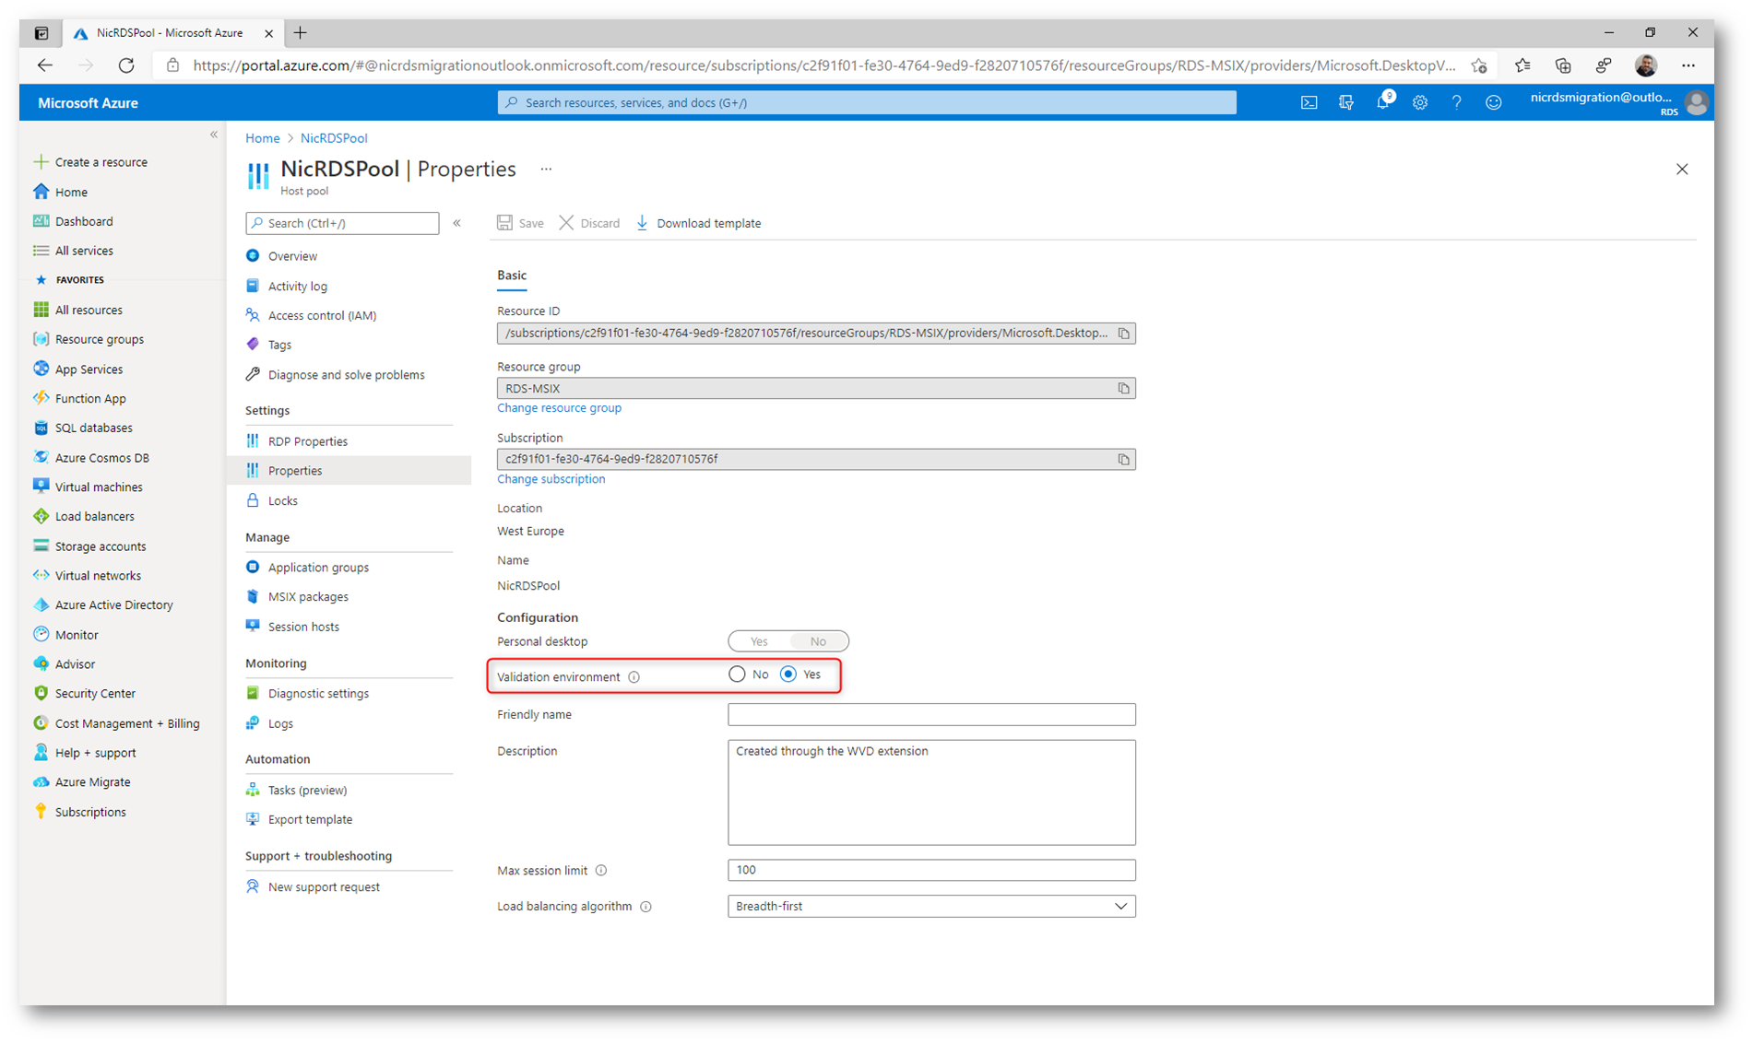Collapse the Azure left navigation sidebar
This screenshot has height=1044, width=1753.
214,135
